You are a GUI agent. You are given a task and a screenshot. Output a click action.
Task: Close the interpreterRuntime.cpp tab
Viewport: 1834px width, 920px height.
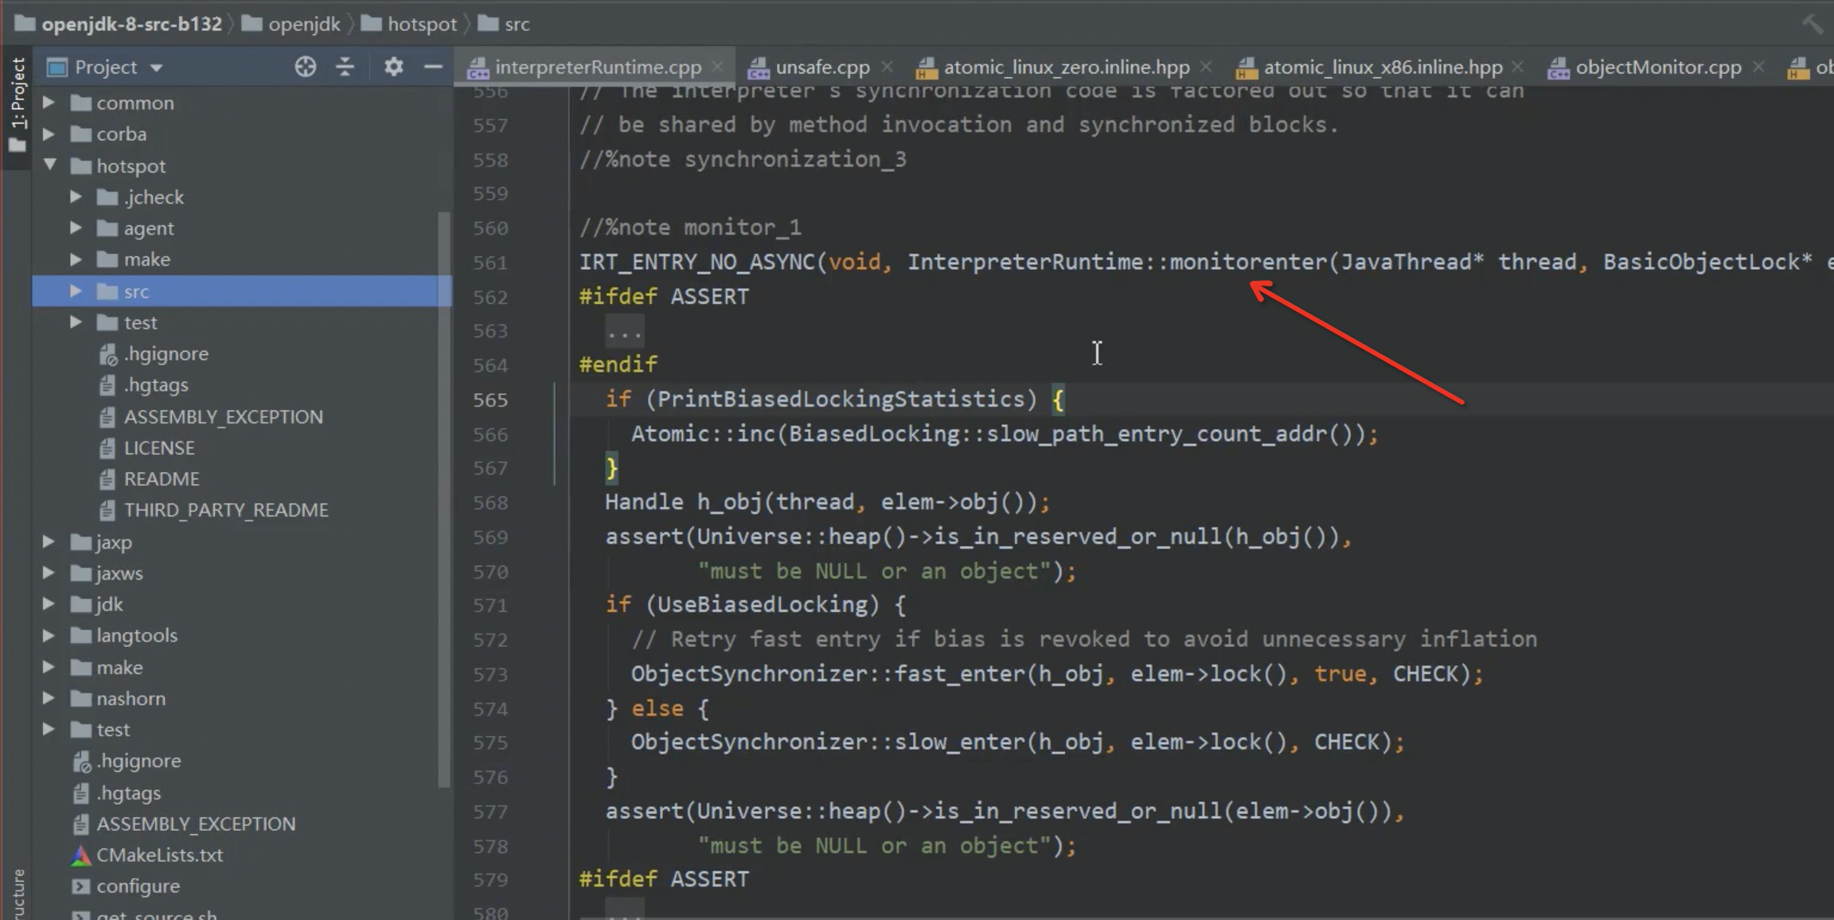718,67
